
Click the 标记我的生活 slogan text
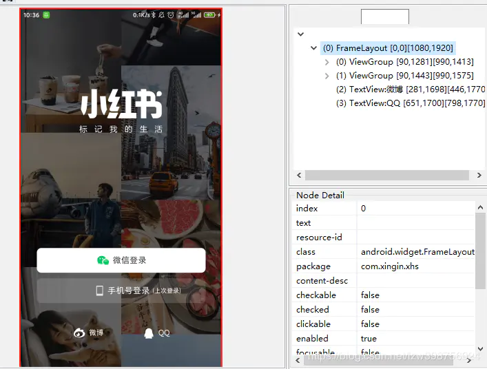[121, 129]
